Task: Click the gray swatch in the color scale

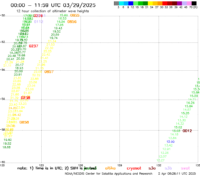Action: coord(116,3)
